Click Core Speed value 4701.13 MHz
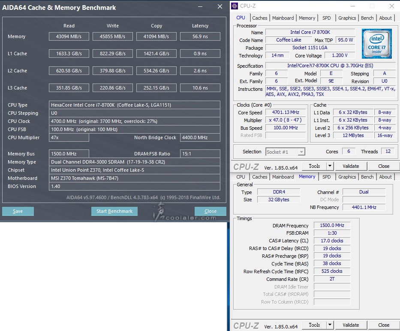The height and width of the screenshot is (331, 400). pyautogui.click(x=286, y=112)
